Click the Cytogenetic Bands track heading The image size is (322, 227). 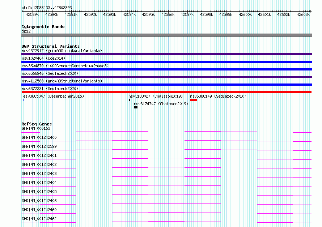pyautogui.click(x=43, y=27)
